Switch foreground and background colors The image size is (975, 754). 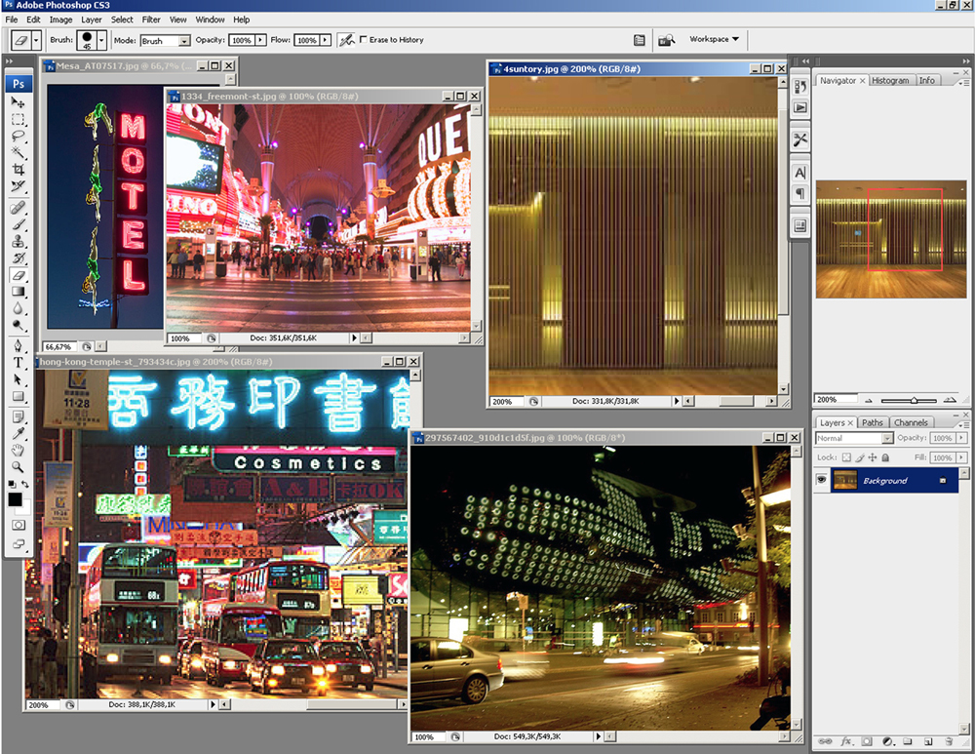(25, 484)
